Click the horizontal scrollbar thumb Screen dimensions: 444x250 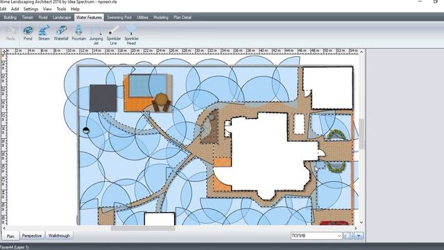click(143, 228)
